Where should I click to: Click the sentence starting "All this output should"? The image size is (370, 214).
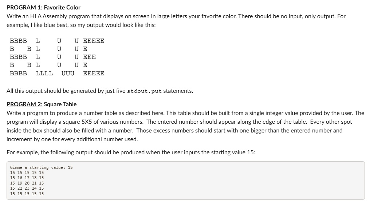[100, 91]
